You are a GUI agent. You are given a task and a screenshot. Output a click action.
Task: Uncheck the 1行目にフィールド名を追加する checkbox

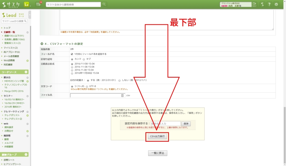point(72,54)
